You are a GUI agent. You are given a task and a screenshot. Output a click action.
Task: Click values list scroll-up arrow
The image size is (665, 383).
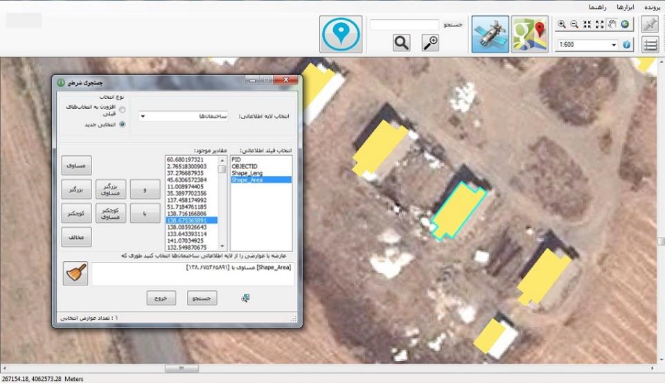tap(222, 160)
